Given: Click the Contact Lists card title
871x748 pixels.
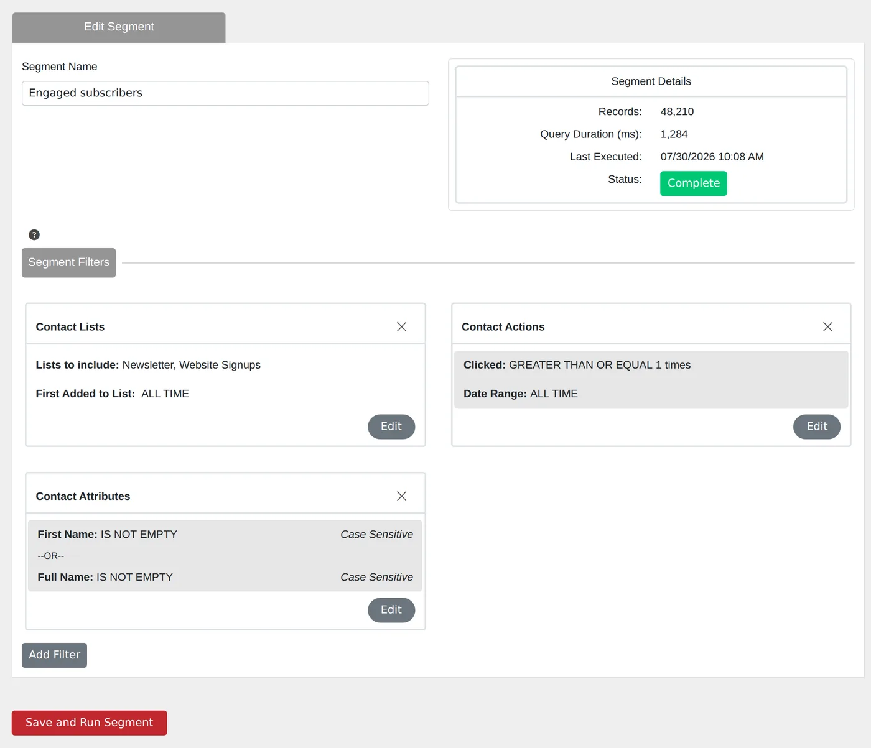Looking at the screenshot, I should [x=70, y=327].
